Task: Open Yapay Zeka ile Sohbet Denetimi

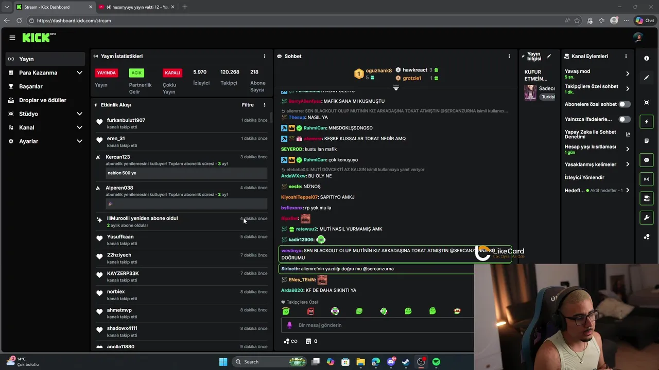Action: 597,134
